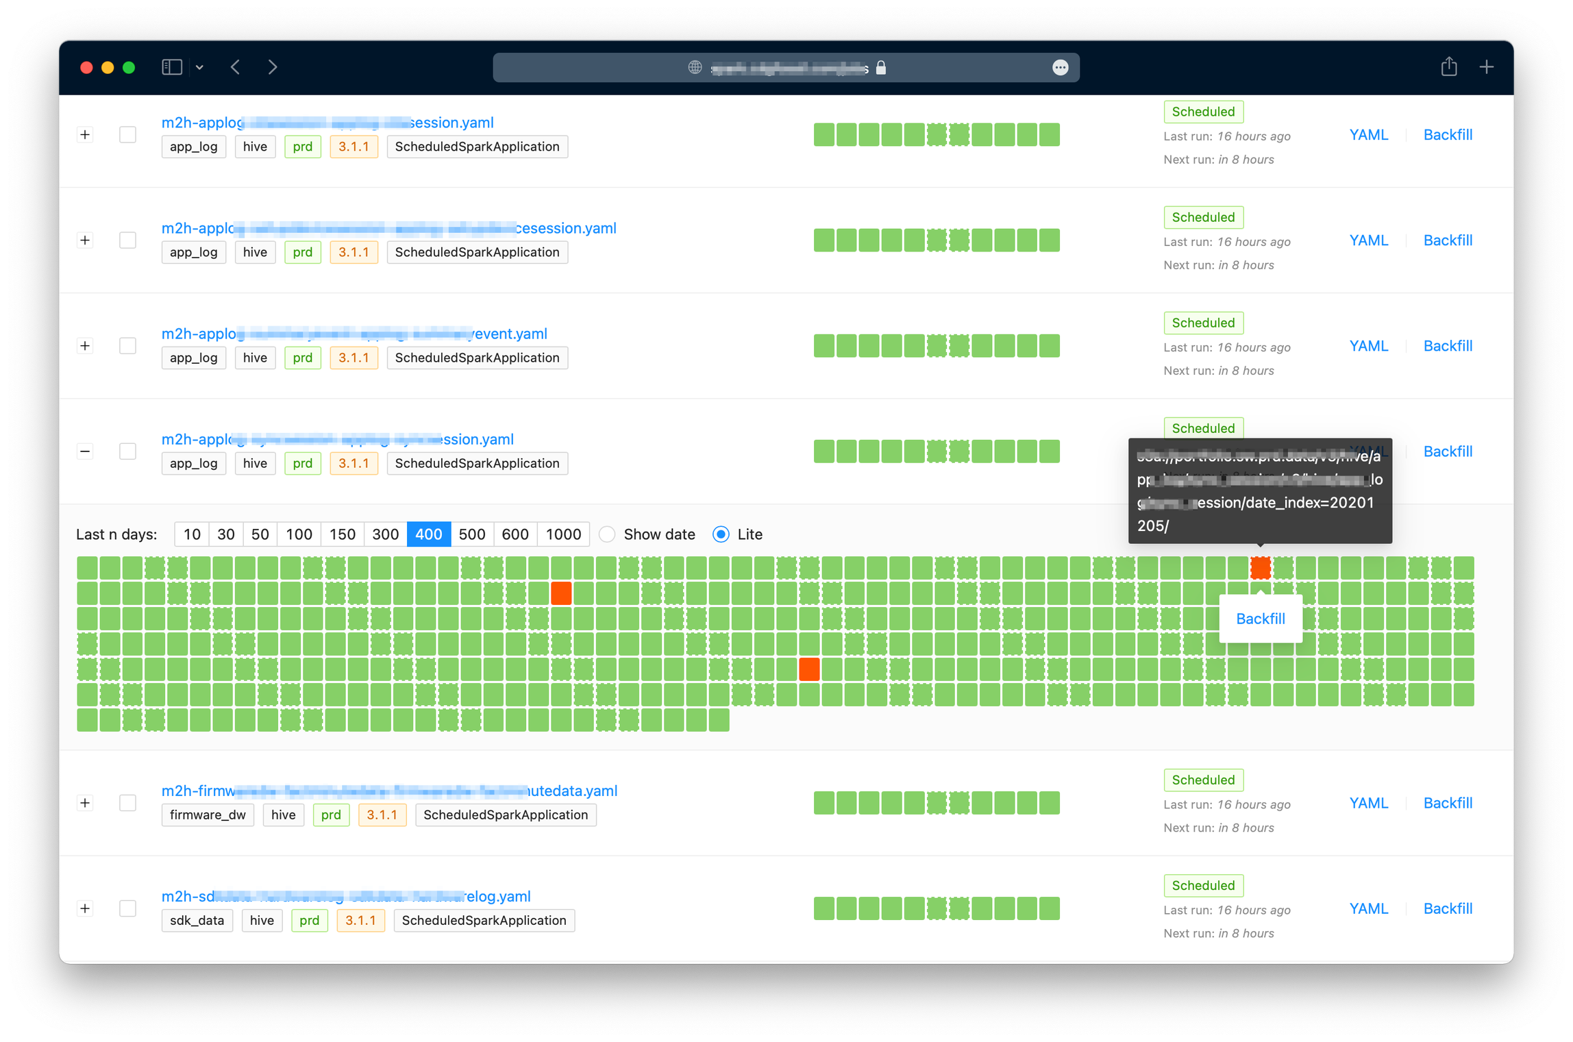This screenshot has height=1042, width=1573.
Task: Open YAML for the sdk_data hardwarelog job
Action: (1368, 908)
